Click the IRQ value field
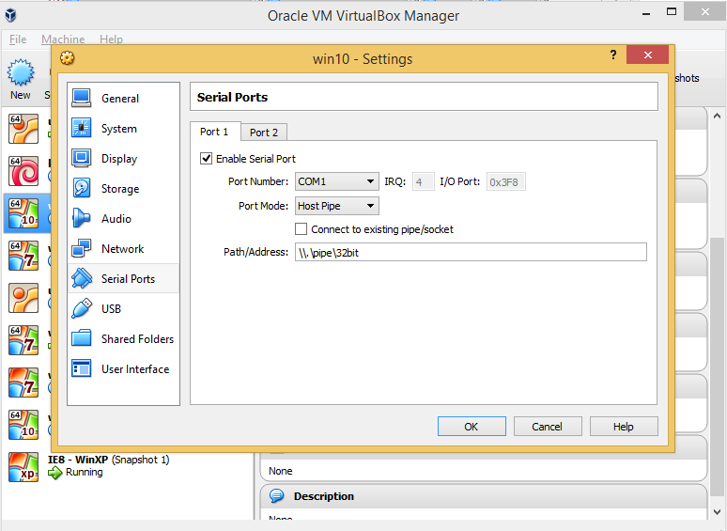The height and width of the screenshot is (531, 727). click(423, 181)
